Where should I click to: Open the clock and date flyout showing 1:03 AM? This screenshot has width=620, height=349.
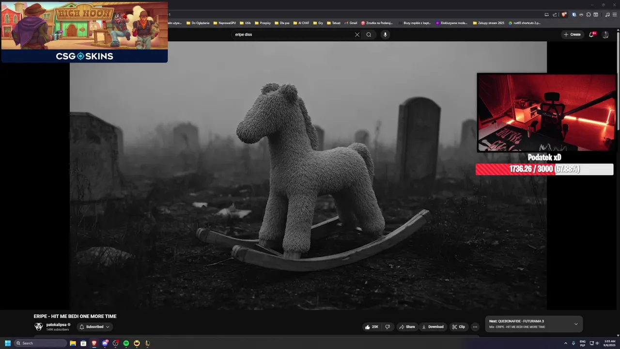coord(609,343)
